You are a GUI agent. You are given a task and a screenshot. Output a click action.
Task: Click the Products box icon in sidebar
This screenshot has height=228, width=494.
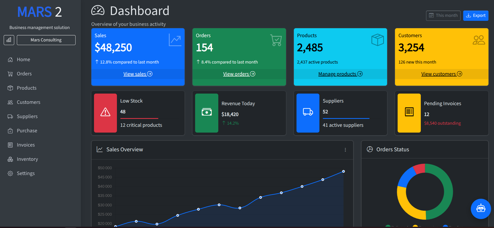pos(10,88)
